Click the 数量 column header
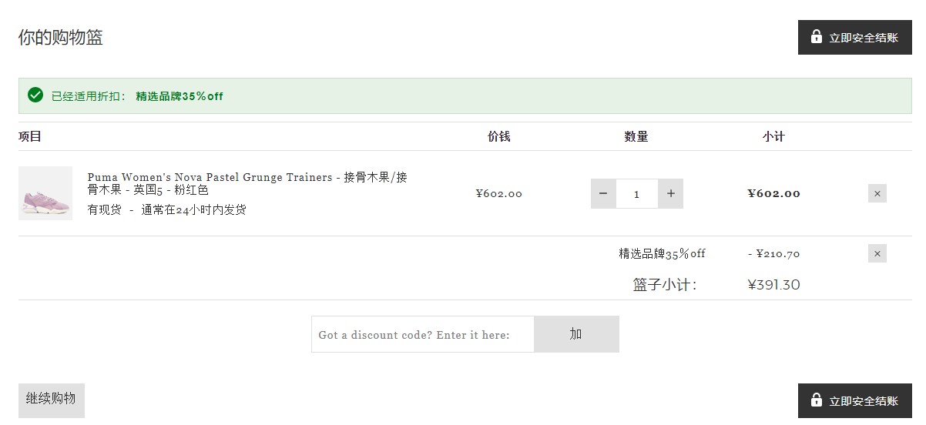The height and width of the screenshot is (425, 926). click(x=636, y=136)
